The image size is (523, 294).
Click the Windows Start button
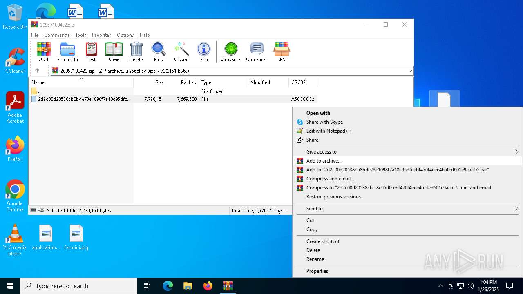[10, 286]
